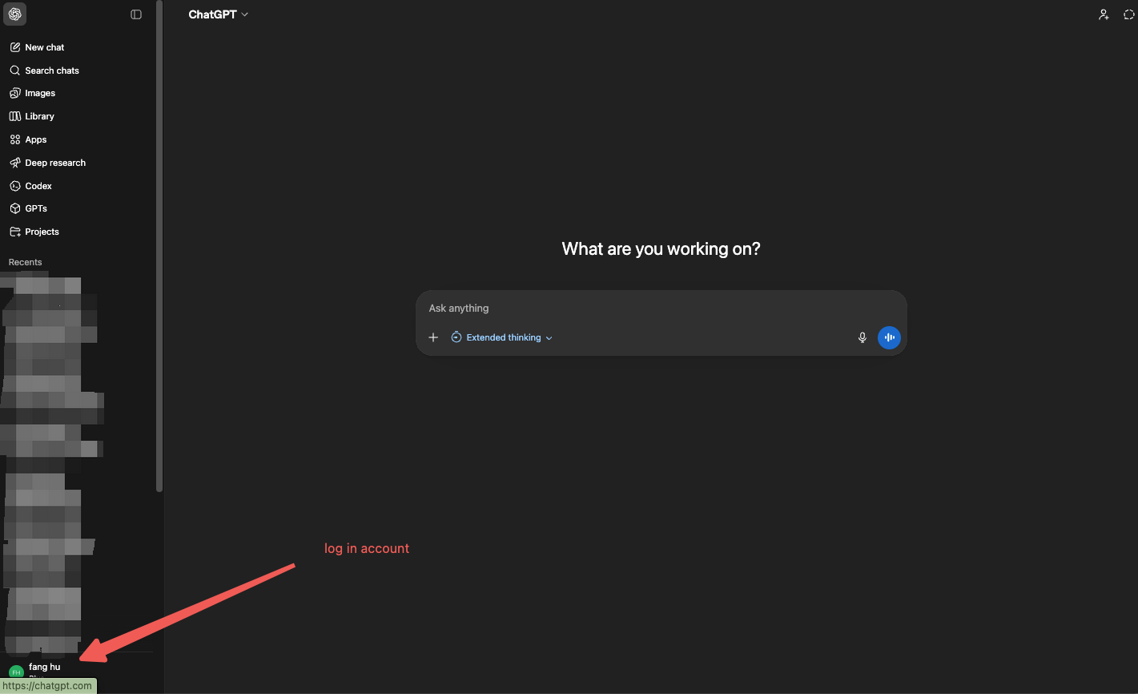This screenshot has width=1138, height=694.
Task: Collapse the sidebar with the panel toggle
Action: tap(136, 14)
